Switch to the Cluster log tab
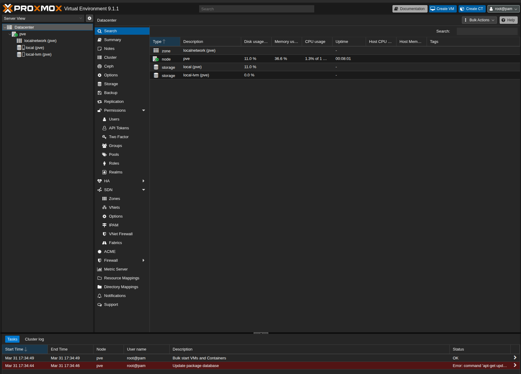Viewport: 521px width, 374px height. click(34, 339)
